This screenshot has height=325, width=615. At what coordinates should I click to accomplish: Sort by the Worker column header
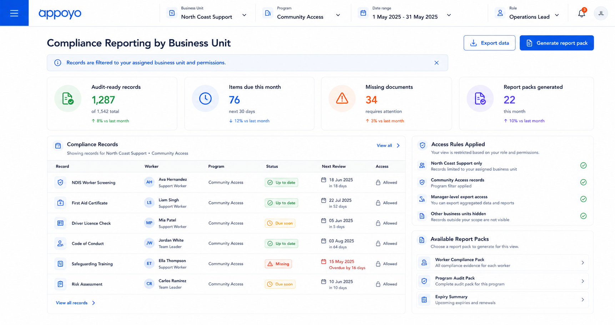pyautogui.click(x=151, y=166)
